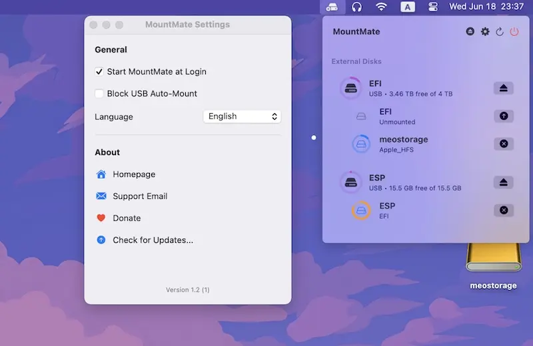
Task: Quit MountMate with the red power icon
Action: tap(514, 31)
